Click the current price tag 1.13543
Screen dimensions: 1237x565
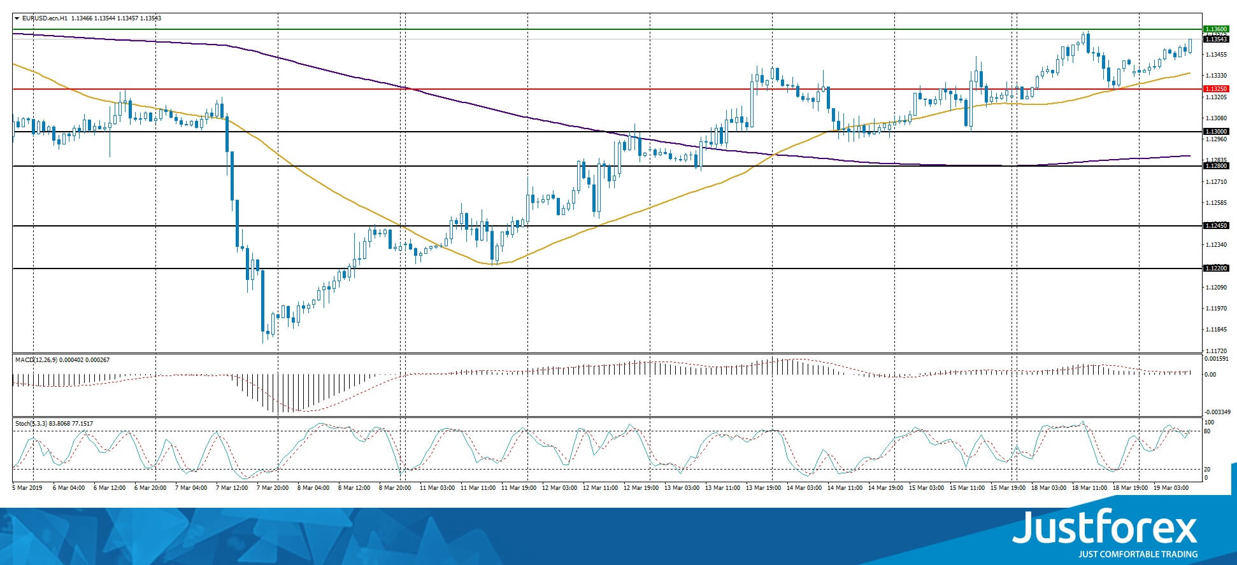(x=1216, y=39)
